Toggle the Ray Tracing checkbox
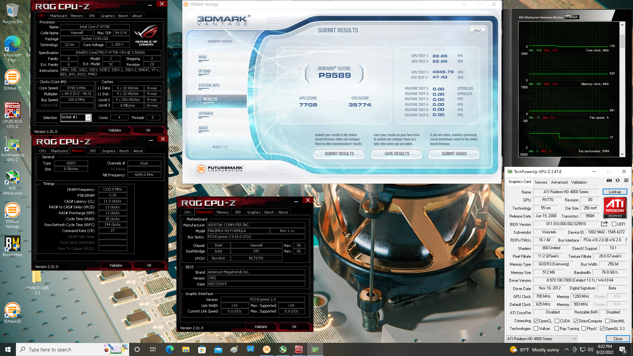The width and height of the screenshot is (633, 356). [x=557, y=329]
